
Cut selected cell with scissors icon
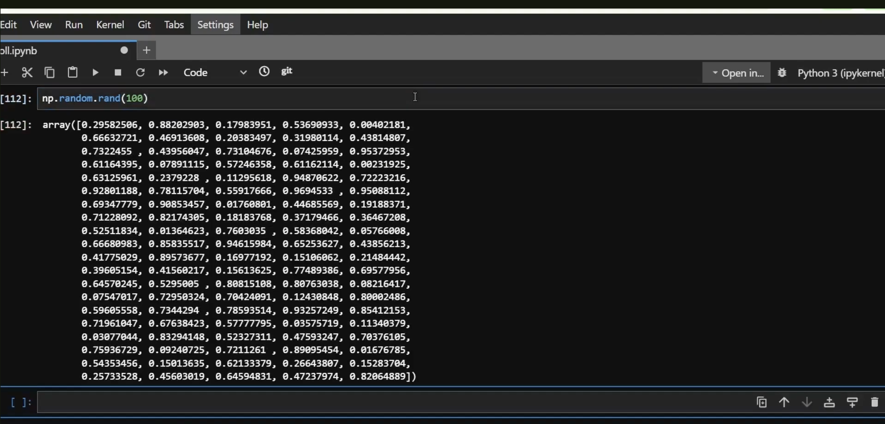pos(27,73)
